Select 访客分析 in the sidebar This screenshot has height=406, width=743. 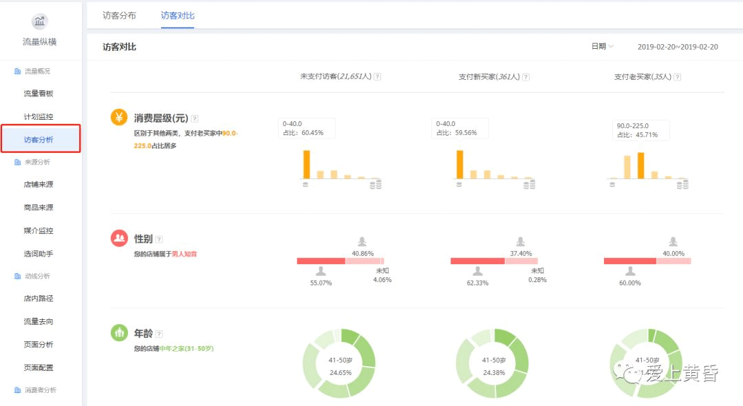39,140
